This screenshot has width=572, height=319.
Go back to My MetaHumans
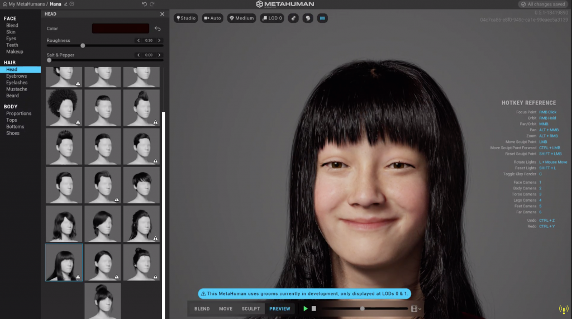click(27, 4)
